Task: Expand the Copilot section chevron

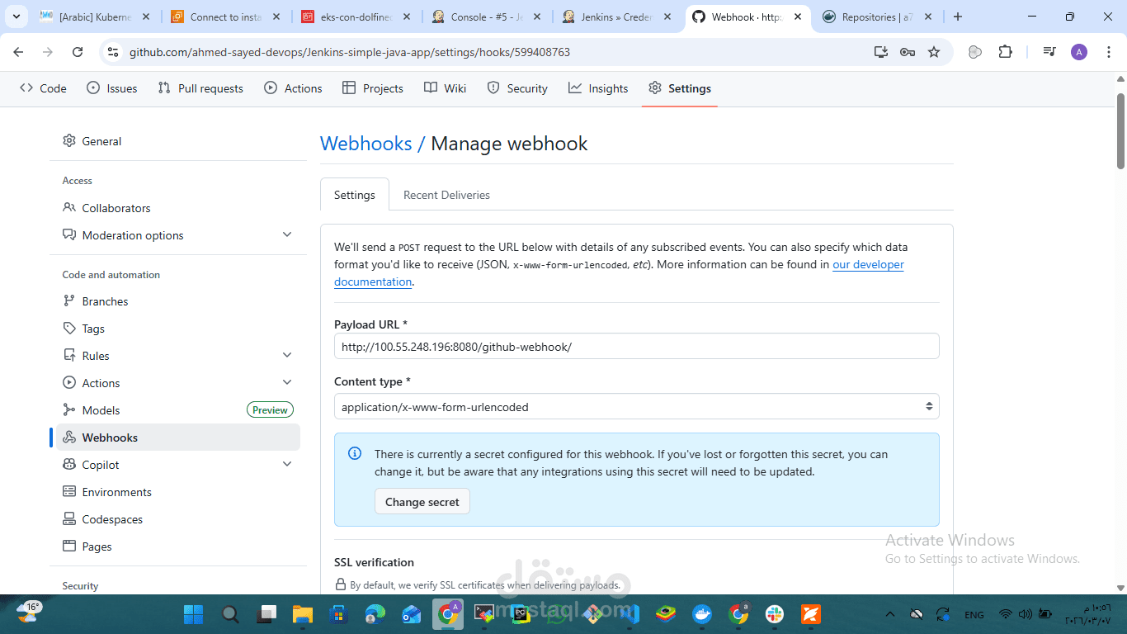Action: [x=287, y=465]
